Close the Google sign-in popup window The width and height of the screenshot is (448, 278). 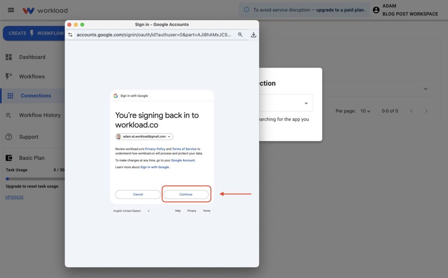(70, 25)
